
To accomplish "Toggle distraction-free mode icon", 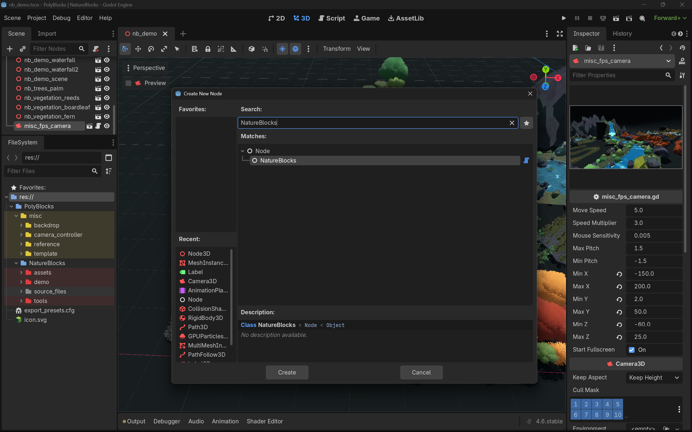I will [560, 34].
